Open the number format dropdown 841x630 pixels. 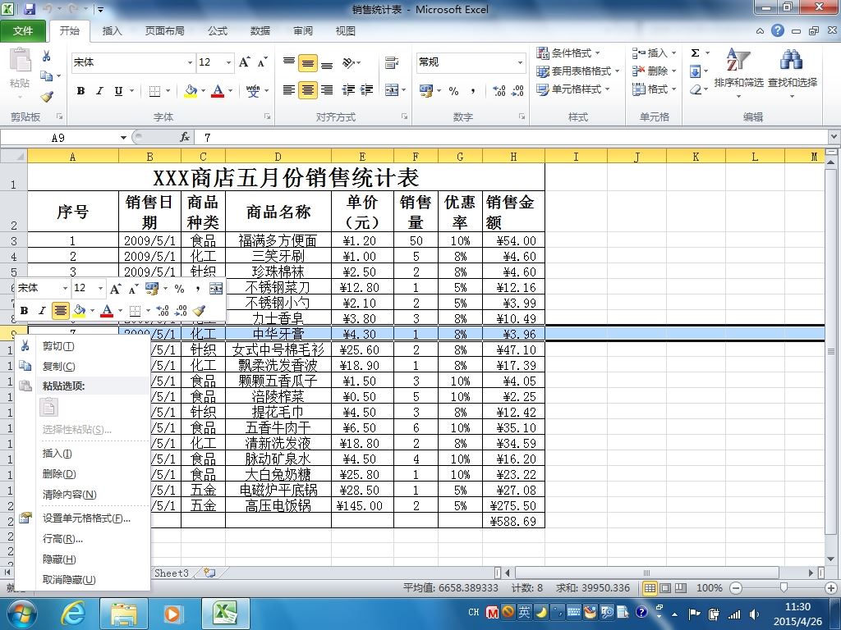click(520, 62)
